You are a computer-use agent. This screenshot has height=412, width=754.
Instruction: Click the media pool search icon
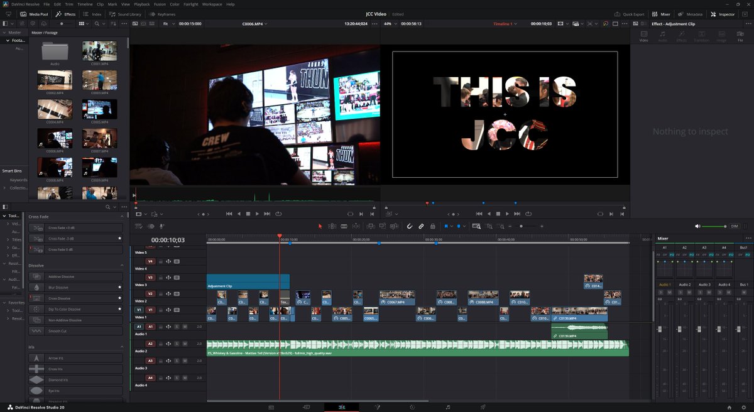coord(97,24)
